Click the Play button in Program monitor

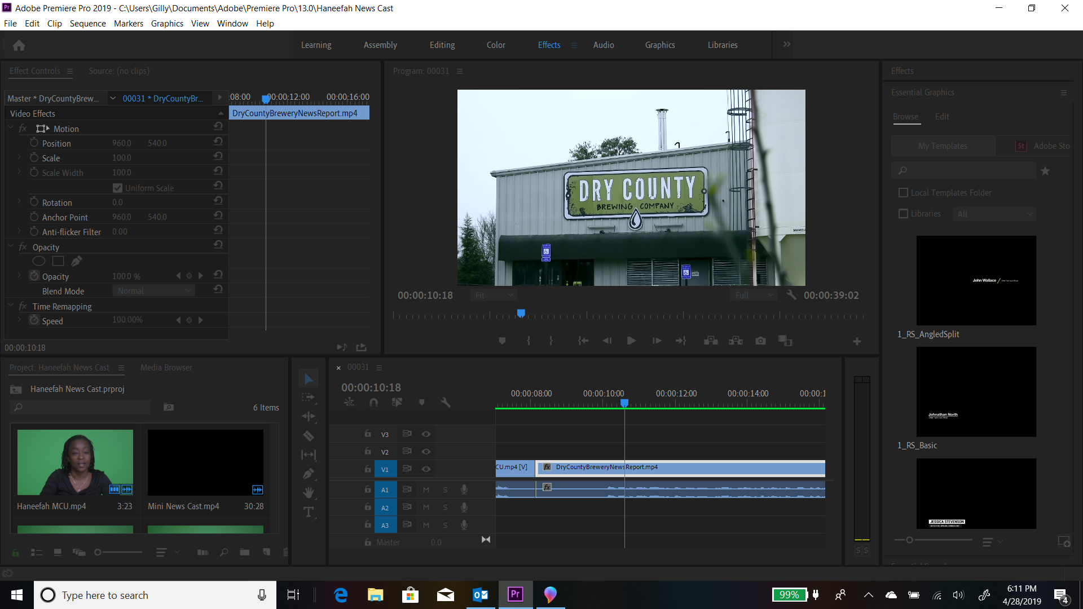click(x=631, y=341)
